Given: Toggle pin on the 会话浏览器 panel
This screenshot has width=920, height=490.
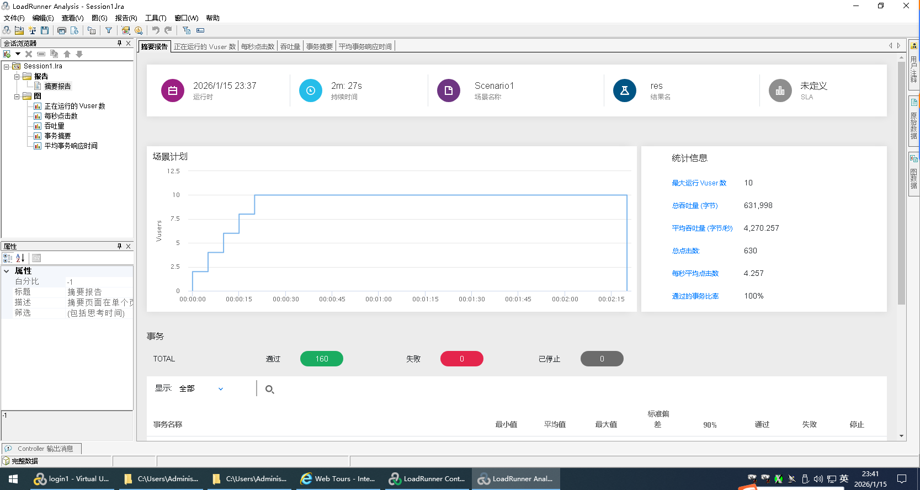Looking at the screenshot, I should (x=119, y=43).
